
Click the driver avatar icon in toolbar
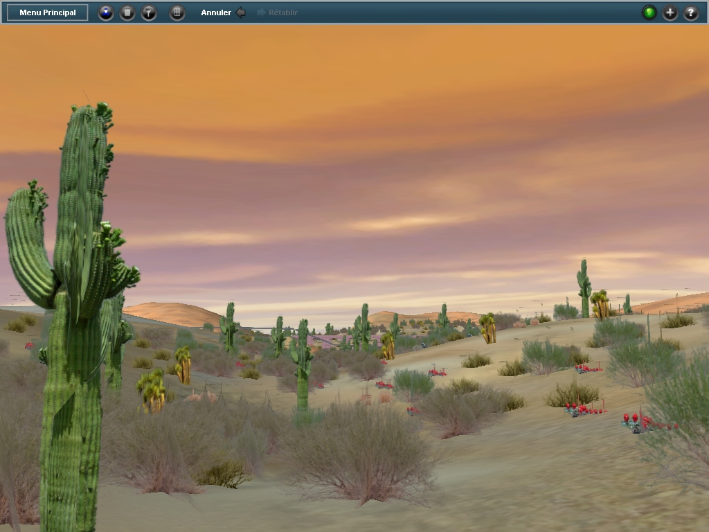pyautogui.click(x=106, y=12)
